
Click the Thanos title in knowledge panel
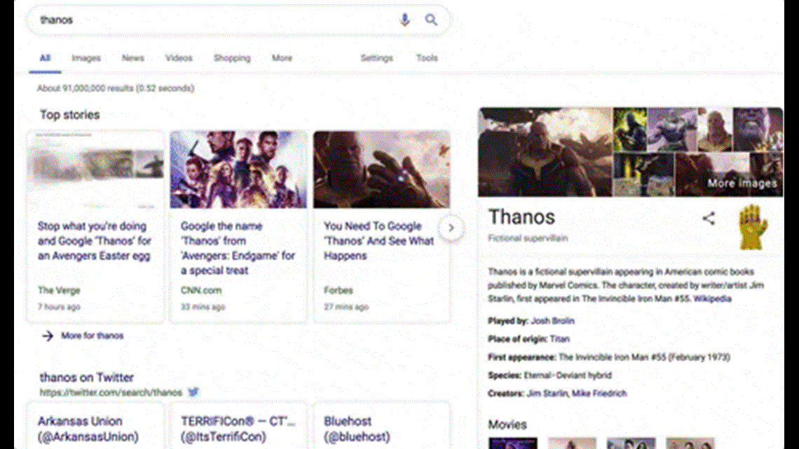pos(521,217)
